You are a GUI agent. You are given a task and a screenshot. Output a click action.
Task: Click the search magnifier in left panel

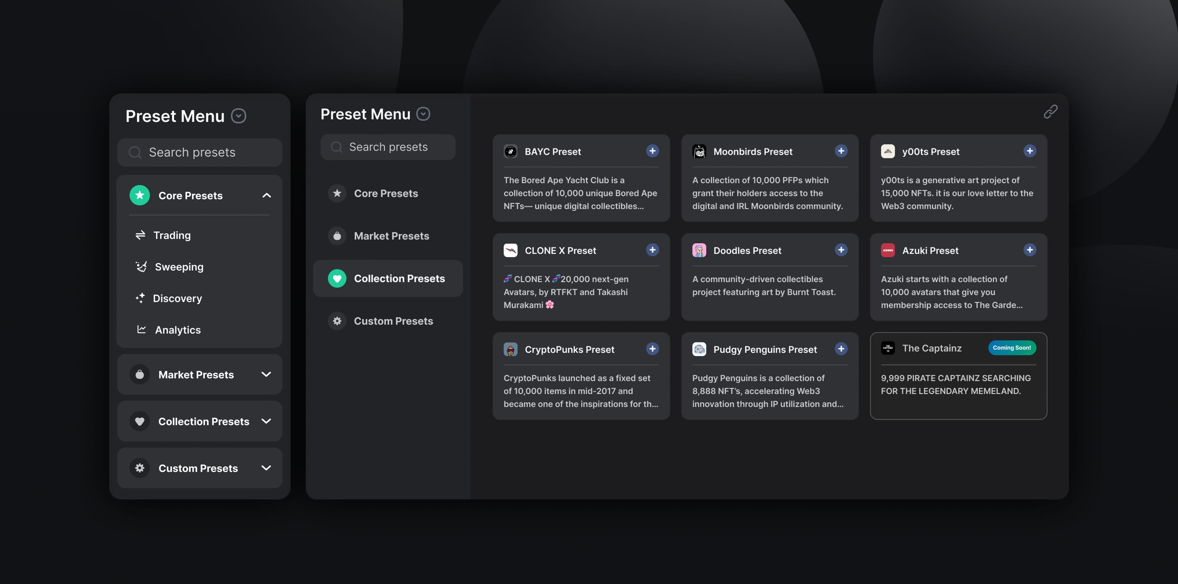tap(135, 152)
